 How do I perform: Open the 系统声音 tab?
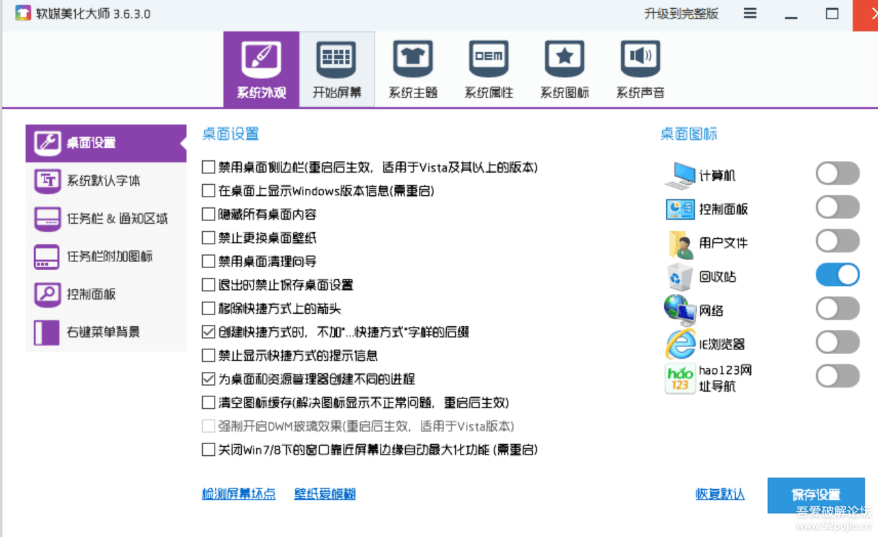pos(640,70)
